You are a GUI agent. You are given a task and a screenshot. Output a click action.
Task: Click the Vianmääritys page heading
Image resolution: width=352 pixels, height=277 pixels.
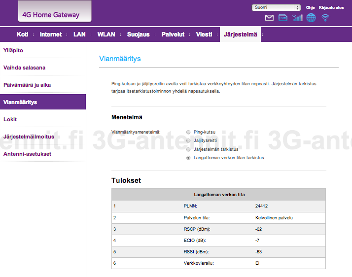click(x=120, y=59)
